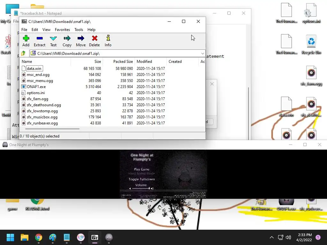Image resolution: width=327 pixels, height=245 pixels.
Task: Open the Favorites menu
Action: tap(62, 30)
